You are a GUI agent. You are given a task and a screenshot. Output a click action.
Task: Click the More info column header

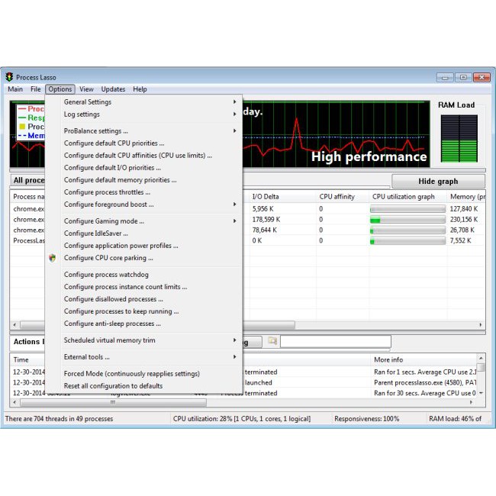(x=424, y=360)
